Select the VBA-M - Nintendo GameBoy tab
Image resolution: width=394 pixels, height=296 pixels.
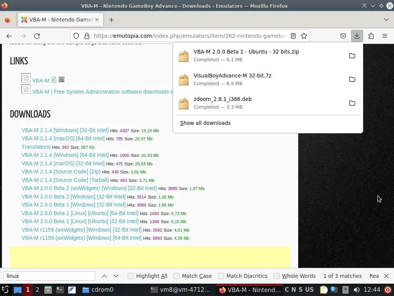click(60, 20)
